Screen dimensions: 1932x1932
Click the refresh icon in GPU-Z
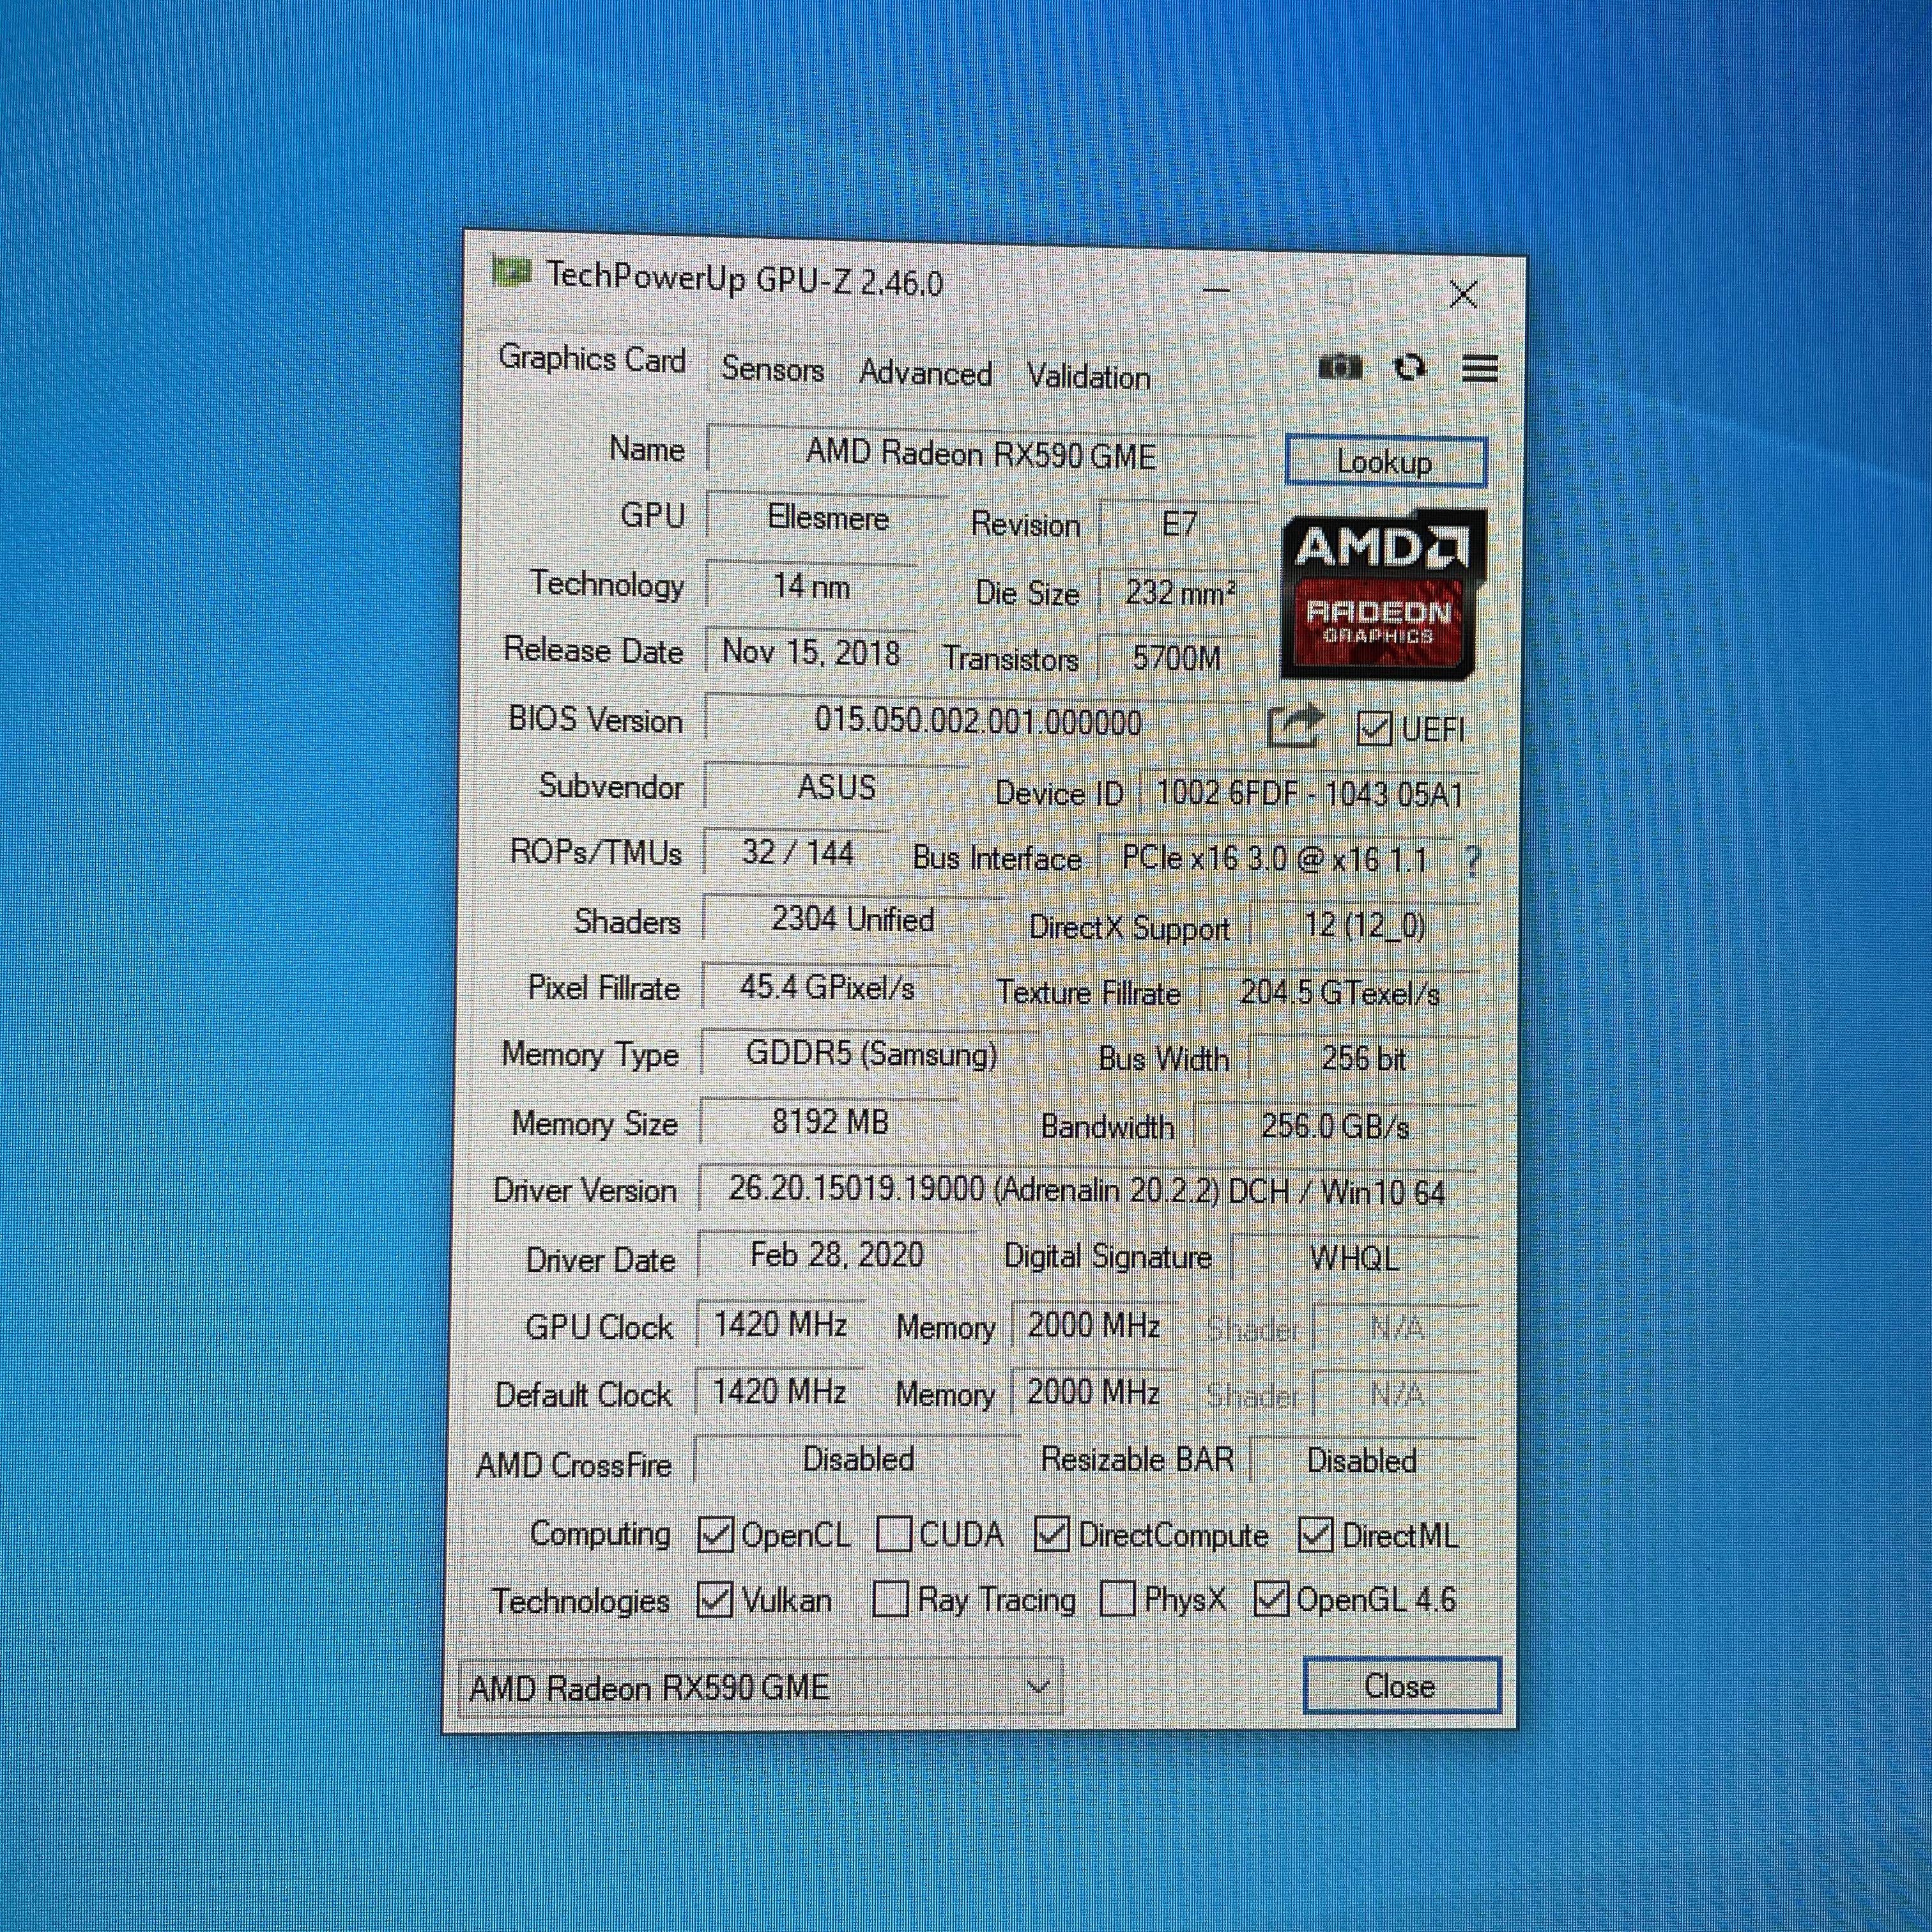[1410, 367]
